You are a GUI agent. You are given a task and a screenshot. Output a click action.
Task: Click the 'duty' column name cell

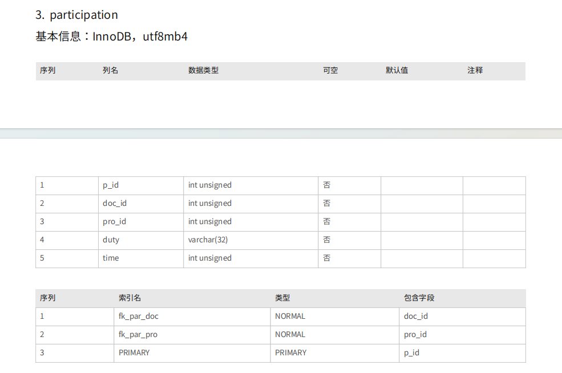pyautogui.click(x=111, y=240)
